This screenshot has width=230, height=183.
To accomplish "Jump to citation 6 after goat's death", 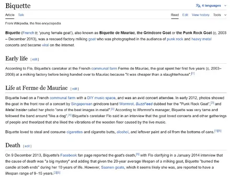I will [138, 154].
